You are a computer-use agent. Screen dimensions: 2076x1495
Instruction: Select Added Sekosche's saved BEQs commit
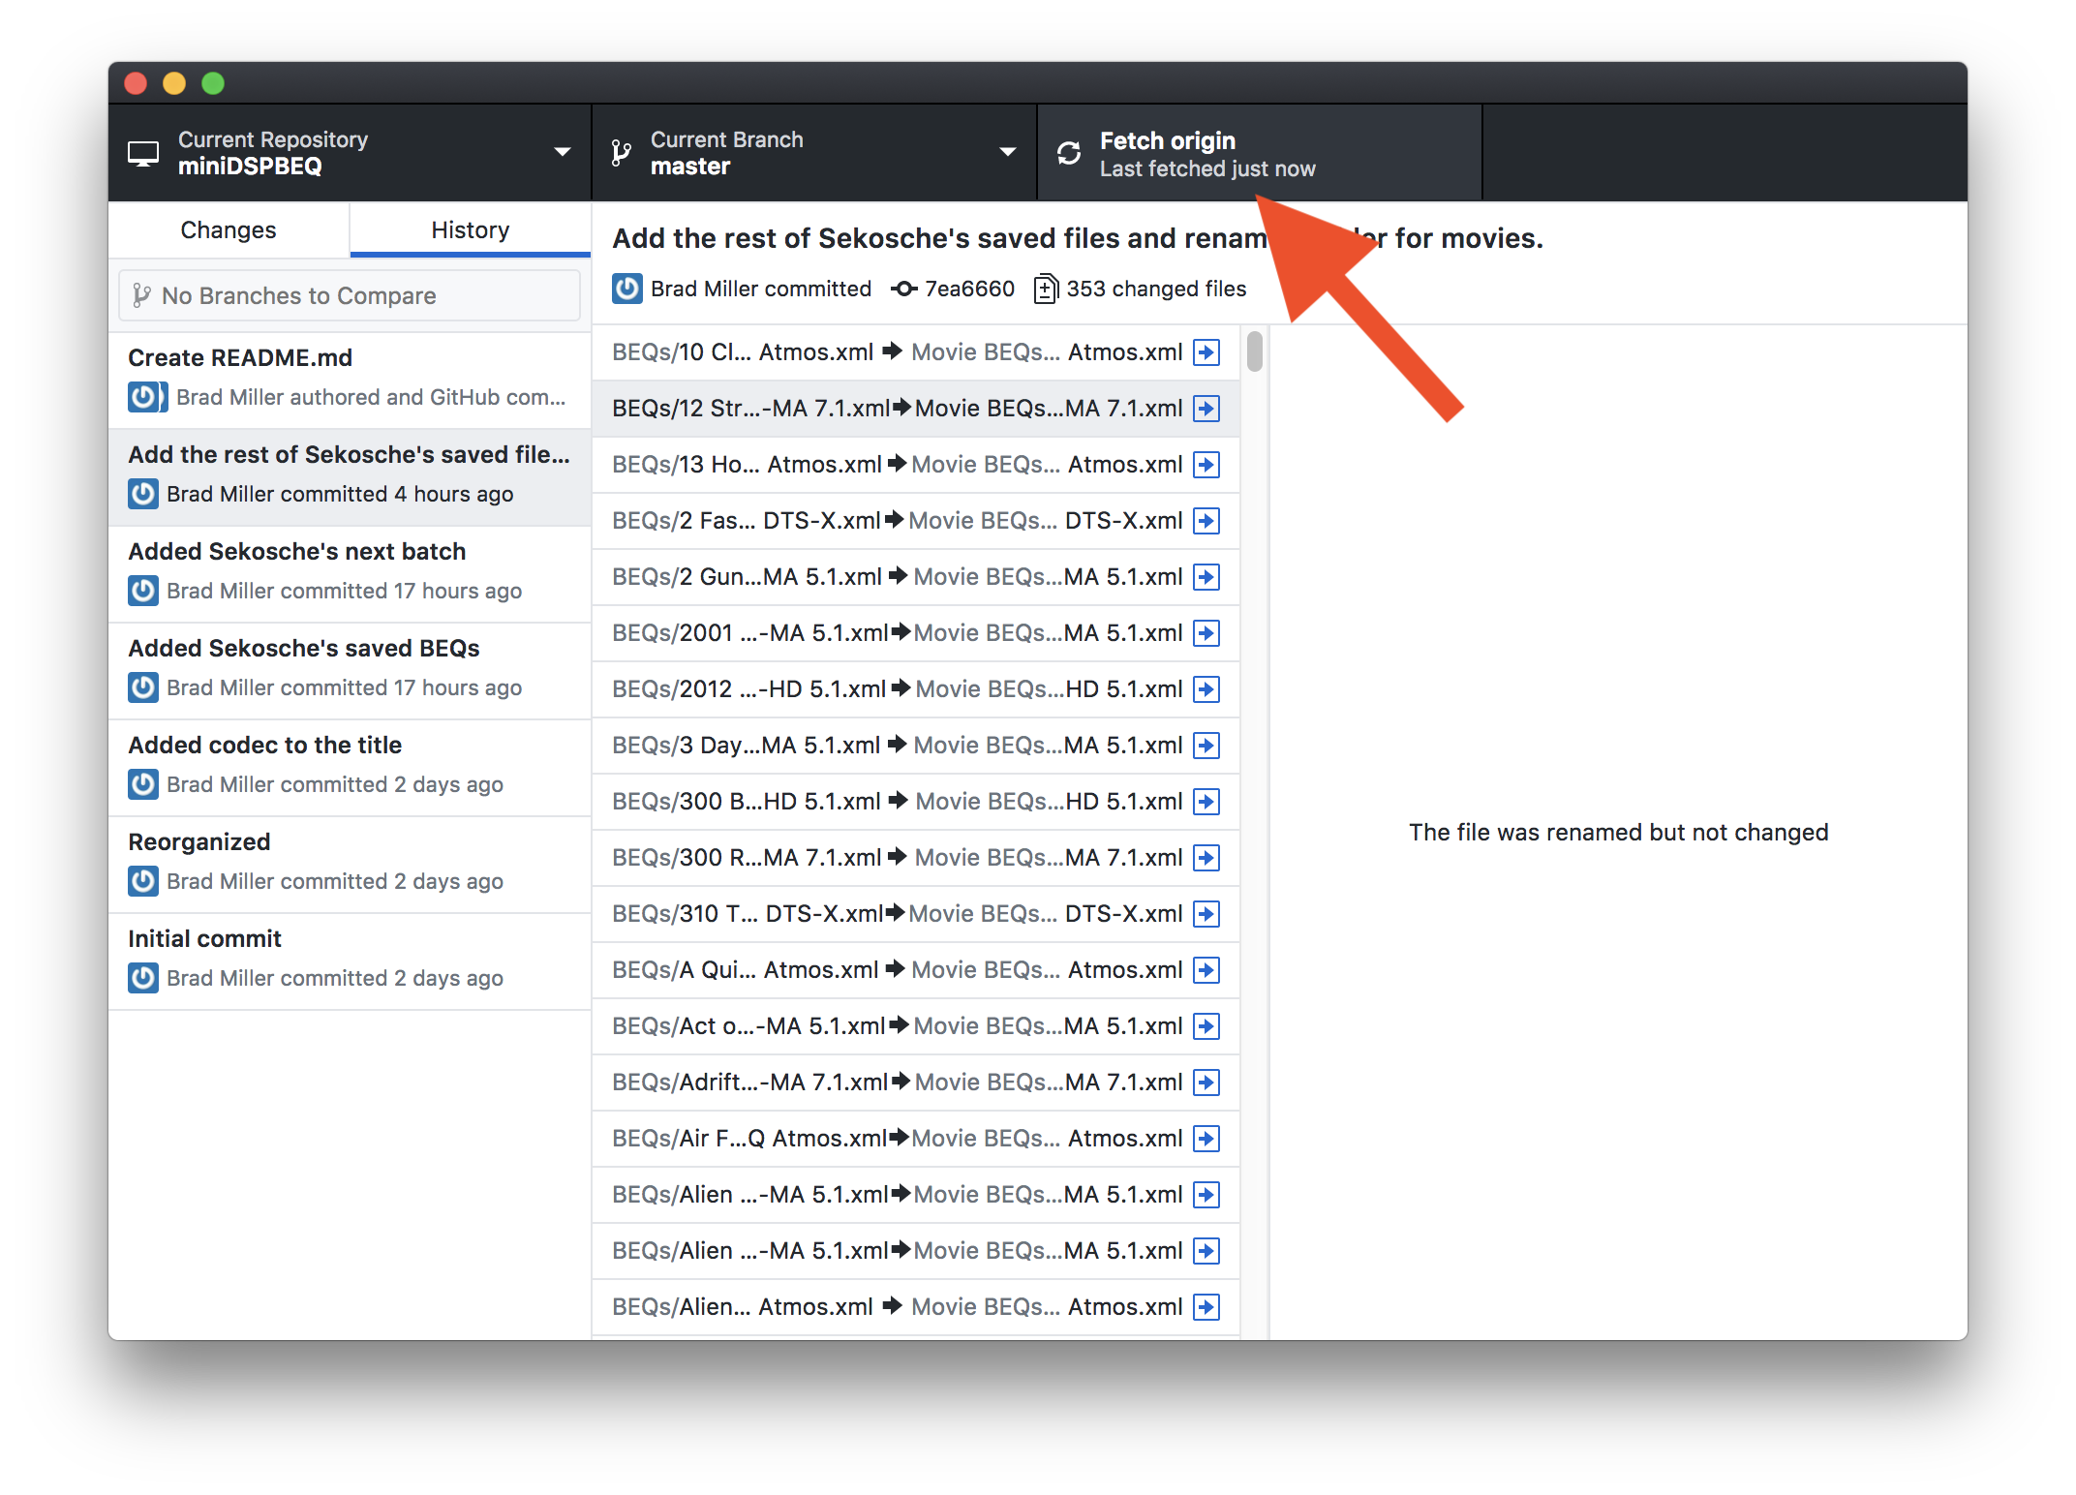click(350, 671)
